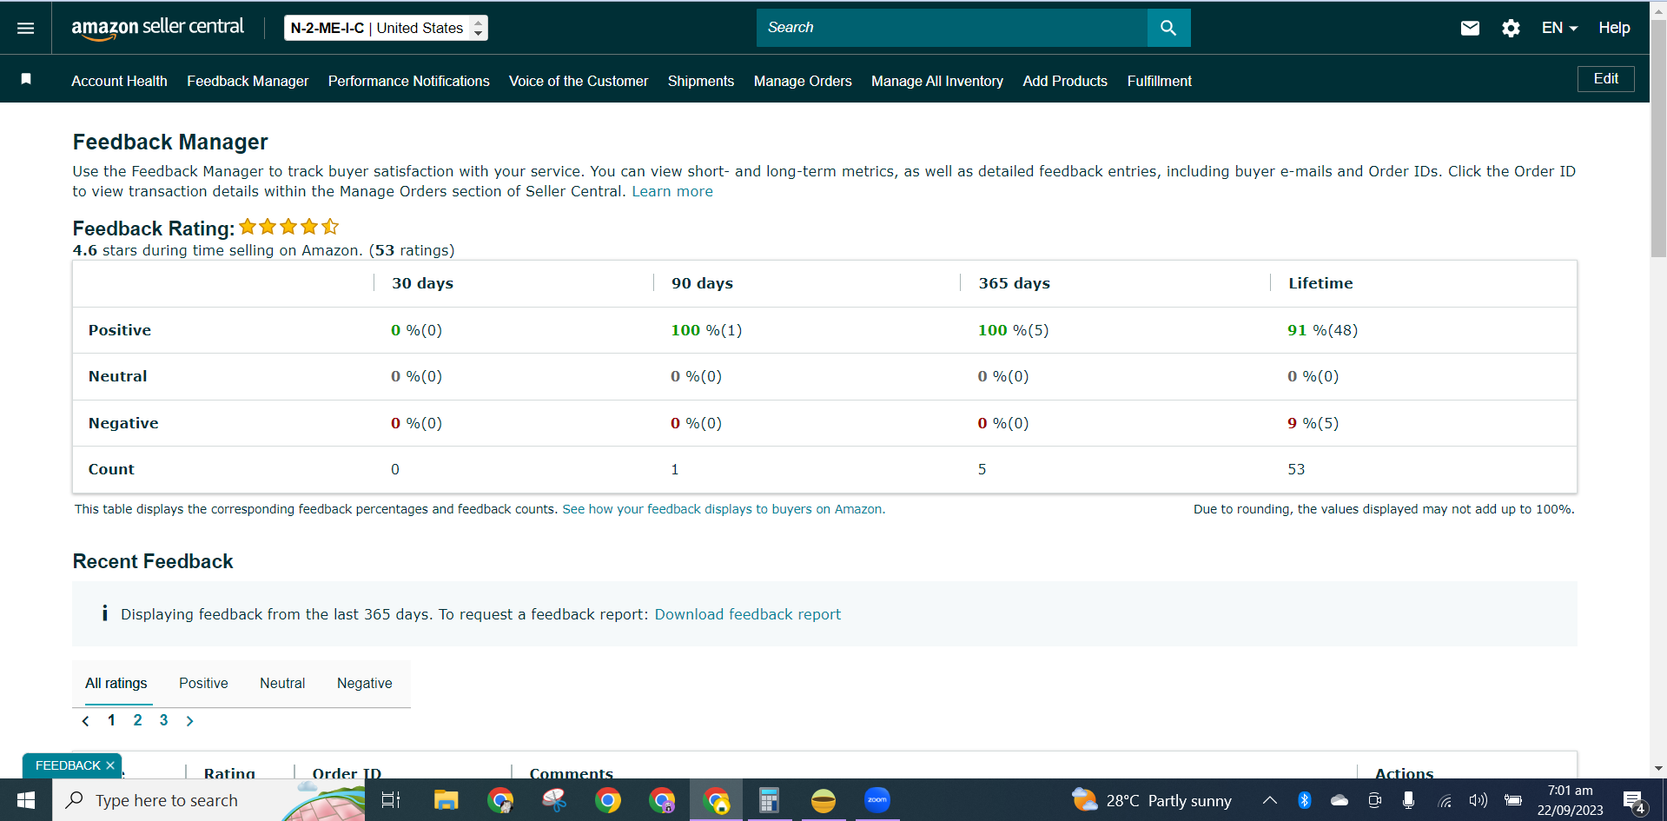Go to Account Health
This screenshot has width=1667, height=821.
click(119, 81)
